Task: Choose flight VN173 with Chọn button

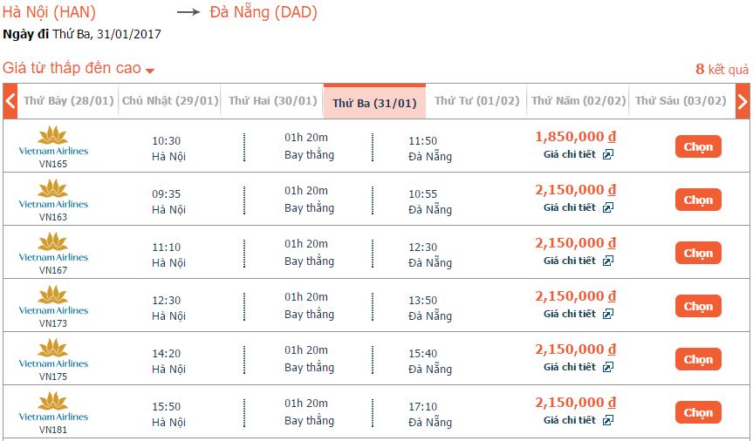Action: coord(698,306)
